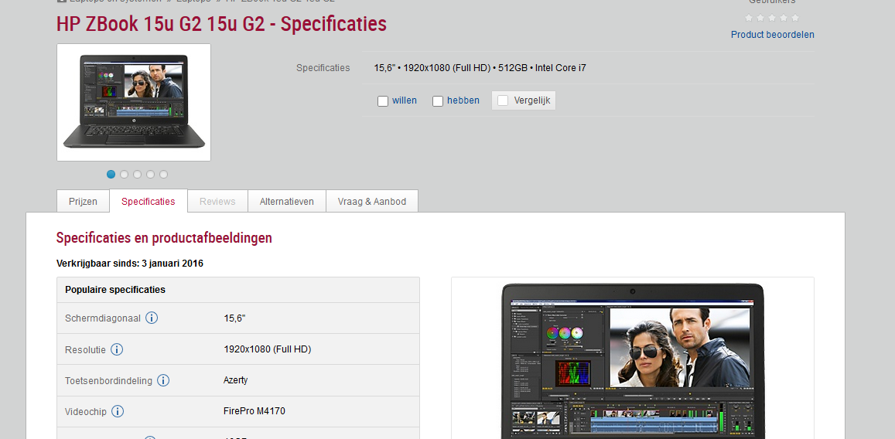
Task: Tick the 'hebben' checkbox
Action: pos(438,101)
